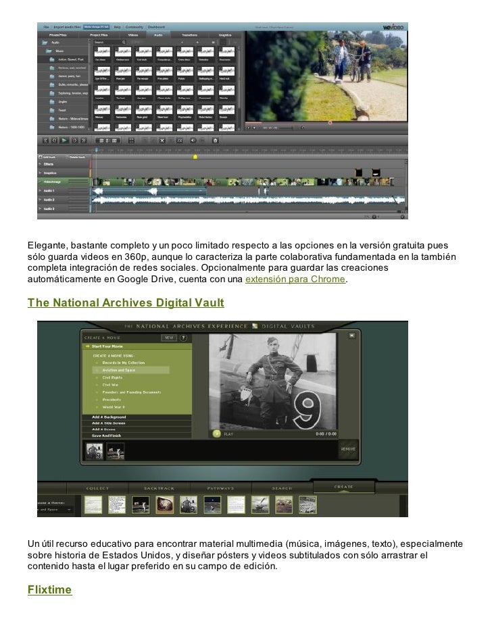Close the Create A Movie panel
Viewport: 492px width, 636px height.
(352, 336)
